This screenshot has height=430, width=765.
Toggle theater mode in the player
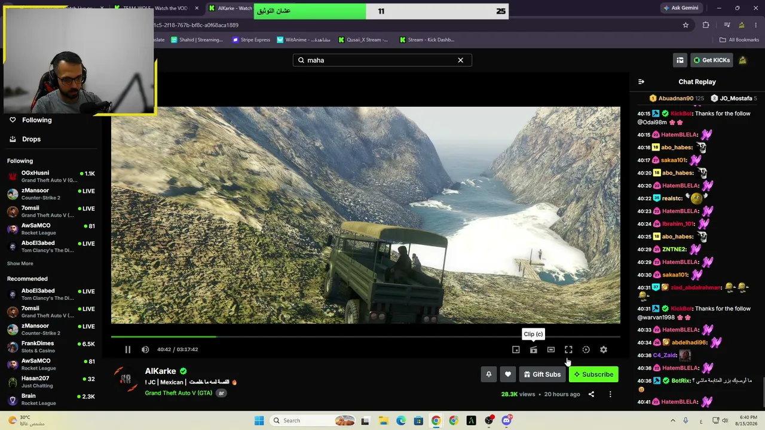click(551, 350)
